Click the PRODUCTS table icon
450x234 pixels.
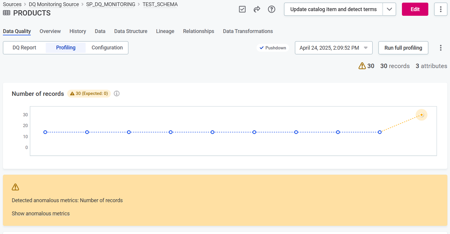(x=6, y=13)
